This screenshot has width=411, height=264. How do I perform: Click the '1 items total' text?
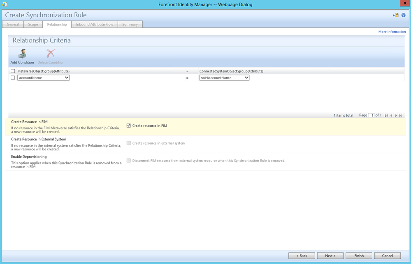[x=344, y=115]
